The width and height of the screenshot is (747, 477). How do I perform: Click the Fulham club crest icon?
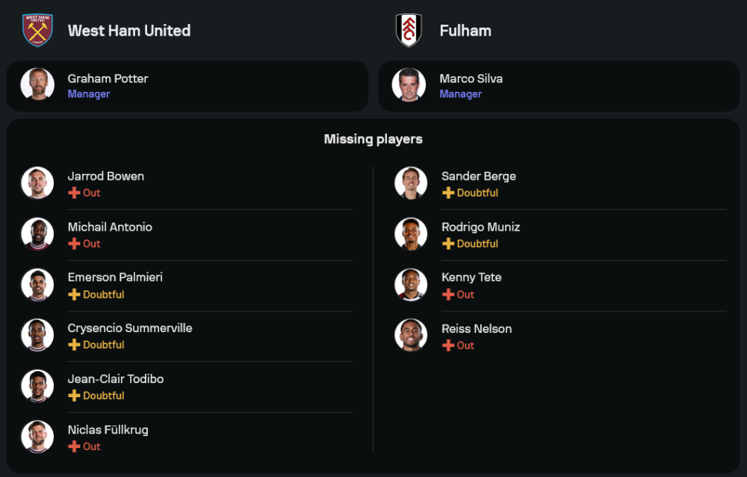click(409, 31)
